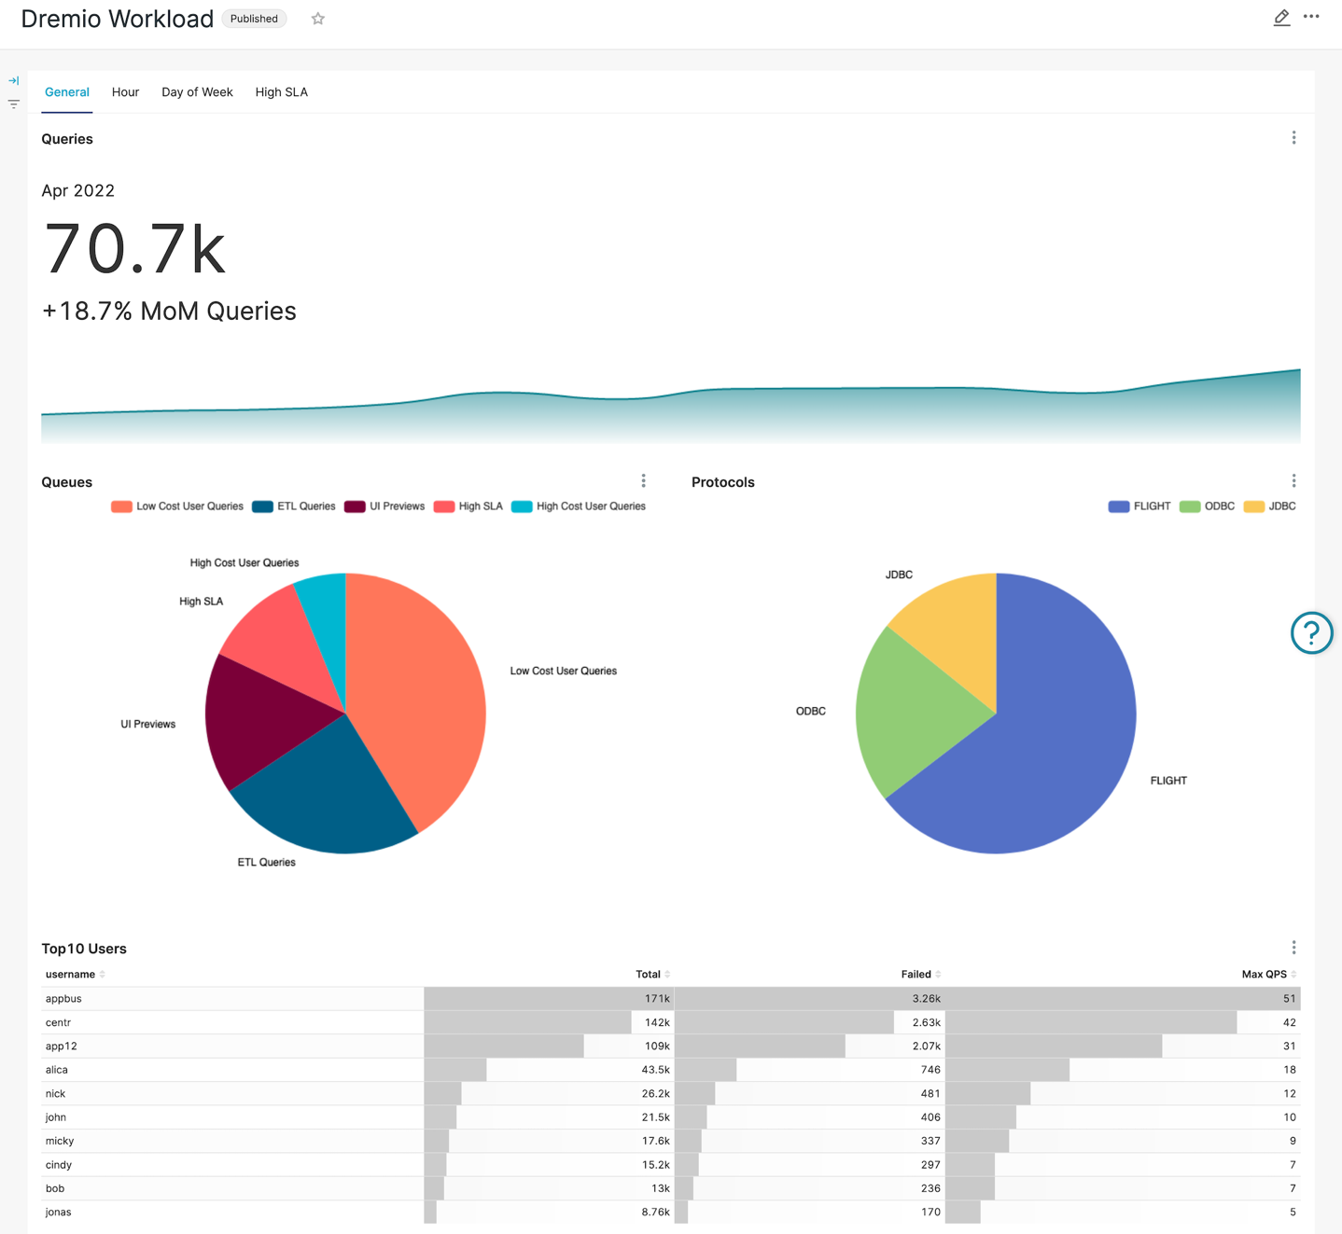Image resolution: width=1342 pixels, height=1234 pixels.
Task: Click the Dremio Workload dashboard title
Action: pos(117,19)
